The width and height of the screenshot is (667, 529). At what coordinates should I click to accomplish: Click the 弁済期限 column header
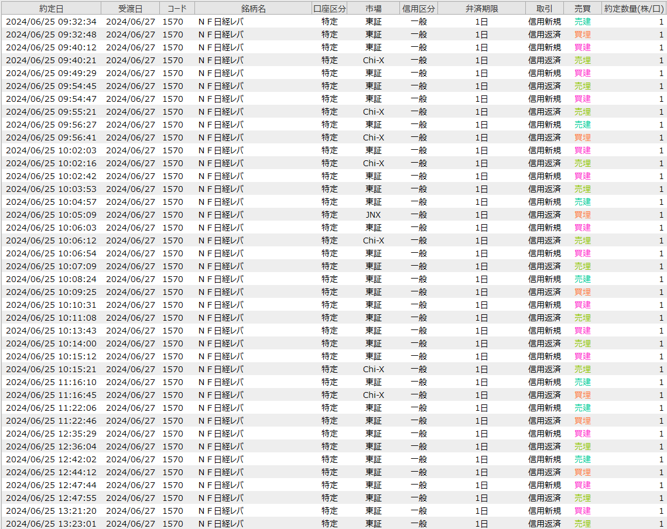481,9
